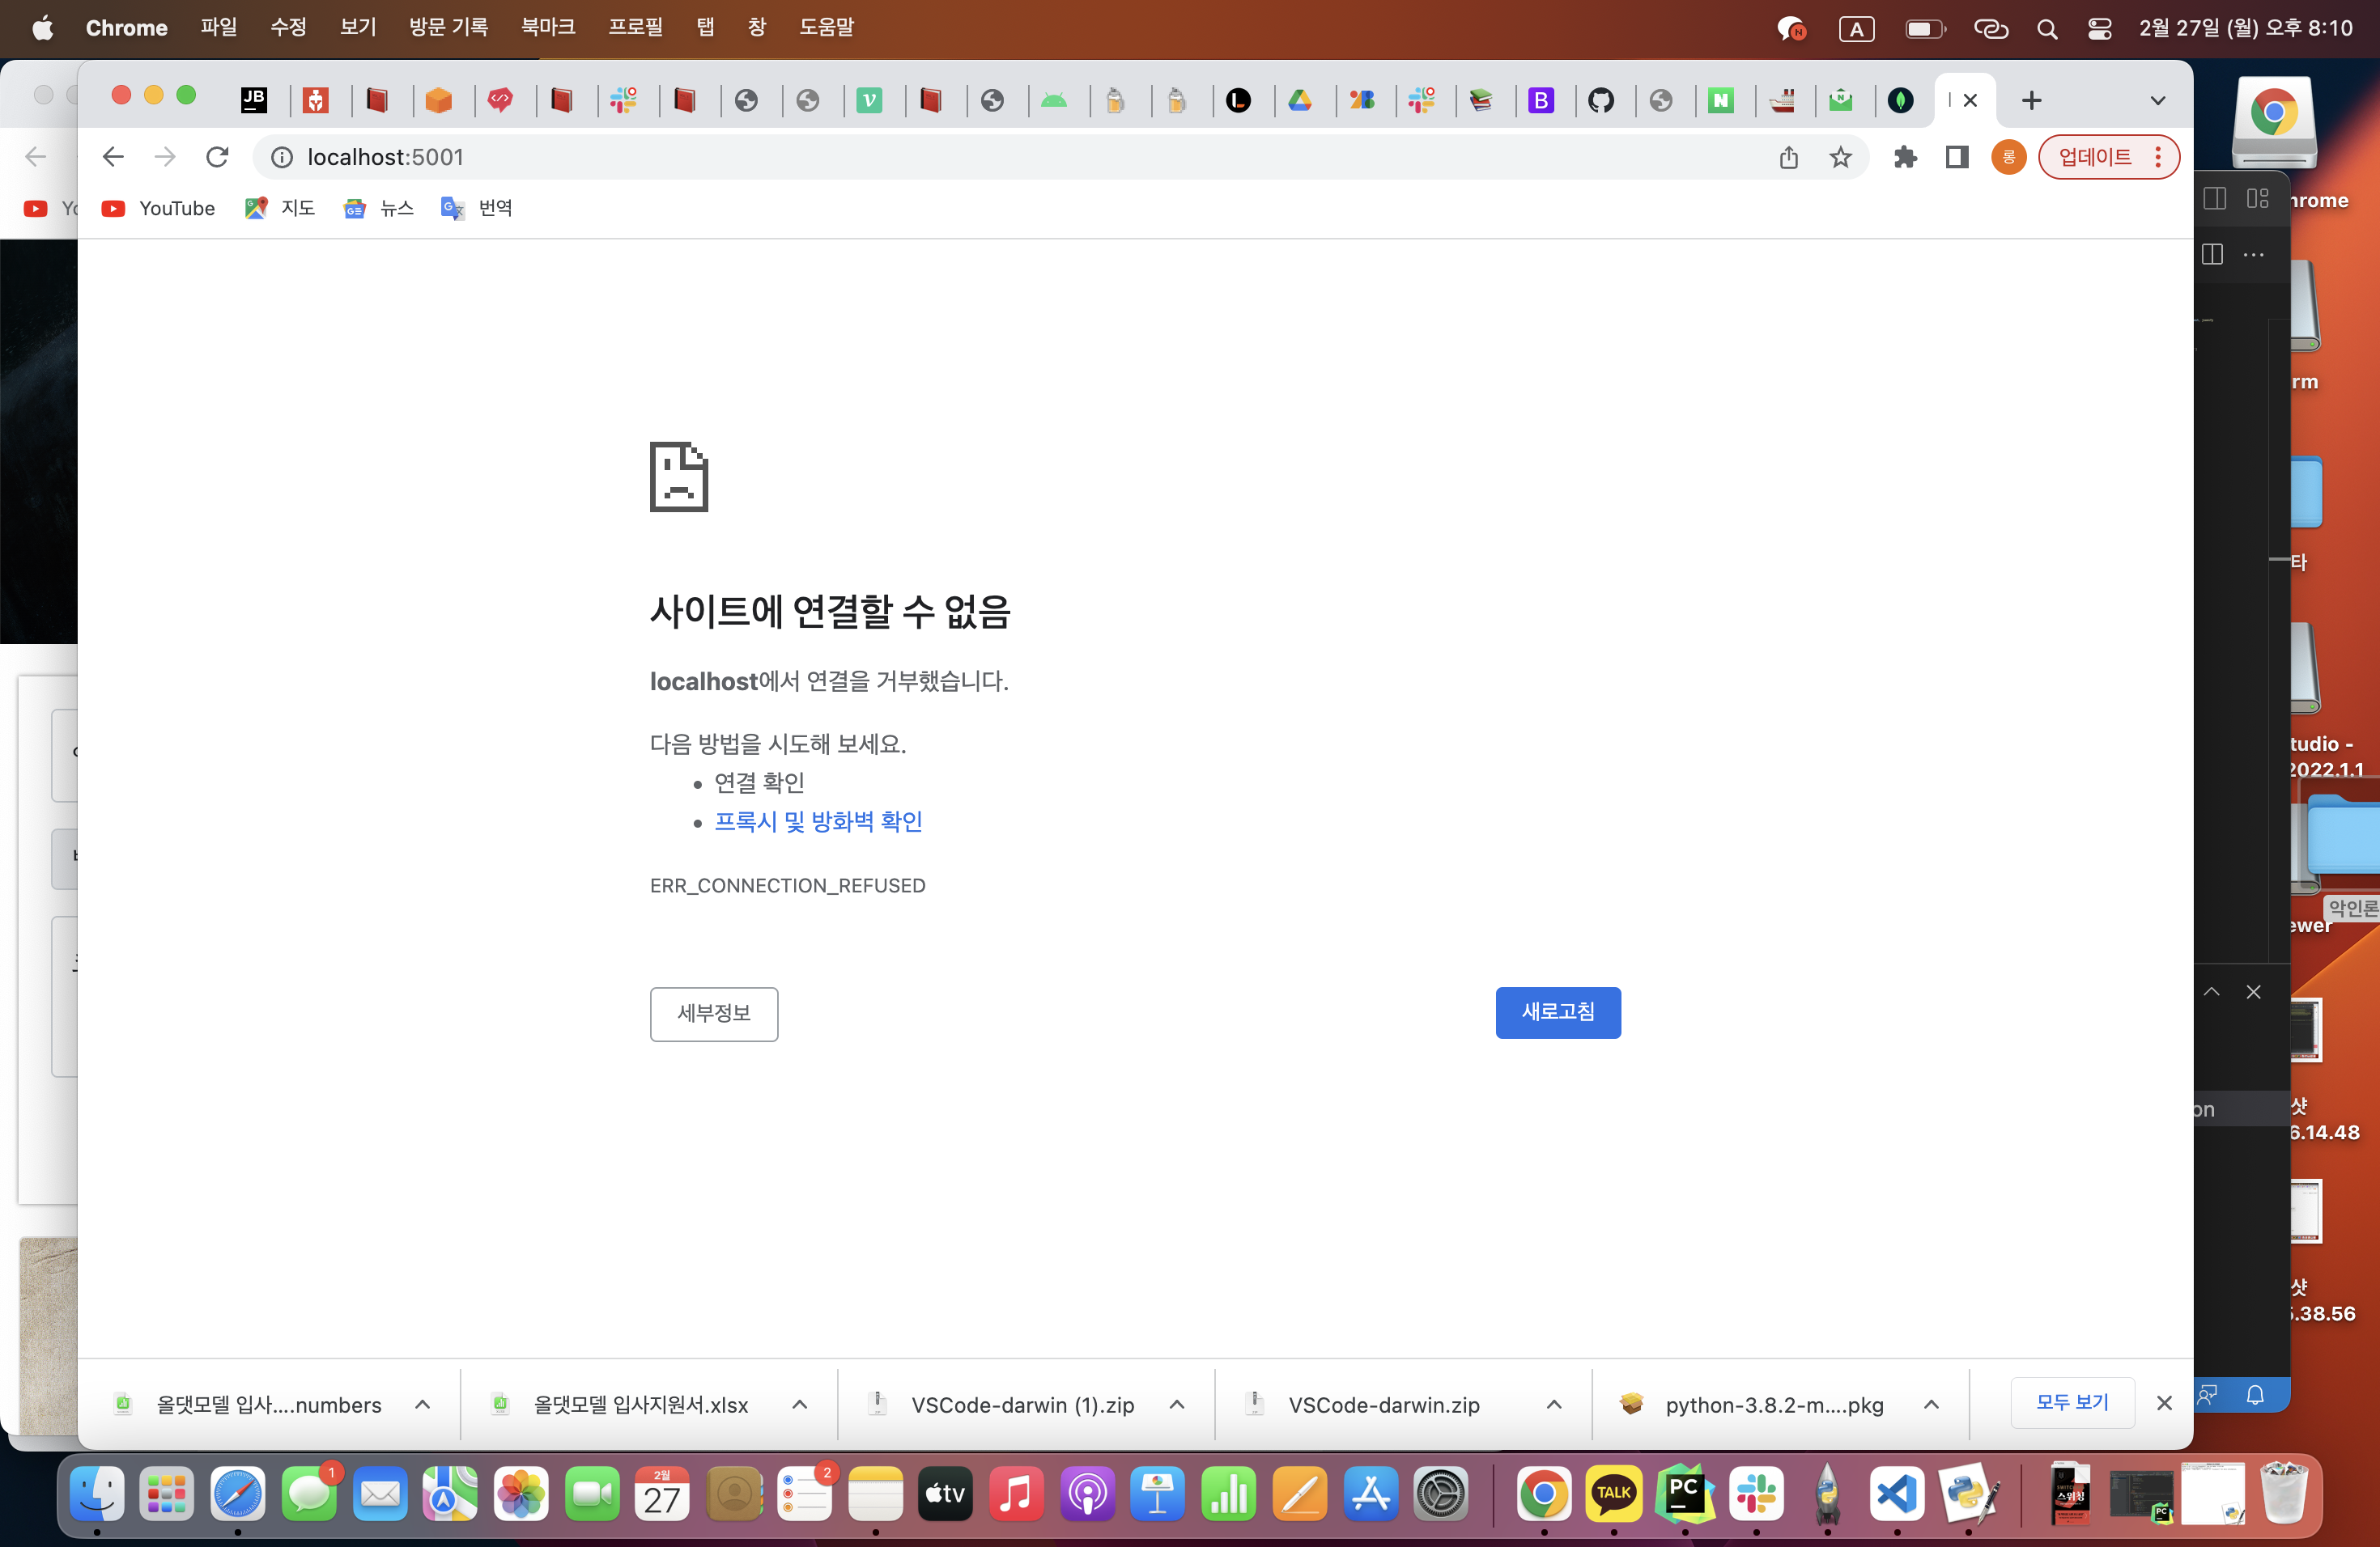
Task: Switch to the Android robot tab
Action: (x=1054, y=100)
